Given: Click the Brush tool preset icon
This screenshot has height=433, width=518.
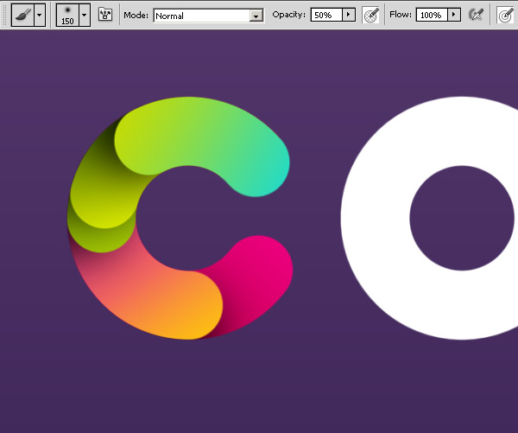Looking at the screenshot, I should click(x=22, y=15).
